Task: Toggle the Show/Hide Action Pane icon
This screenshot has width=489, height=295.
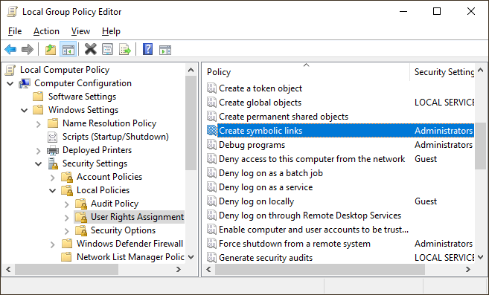Action: (x=165, y=50)
